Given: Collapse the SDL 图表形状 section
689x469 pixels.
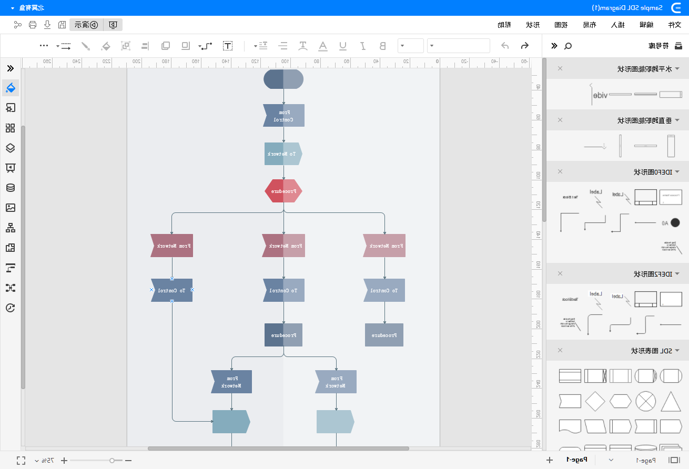Looking at the screenshot, I should [677, 351].
